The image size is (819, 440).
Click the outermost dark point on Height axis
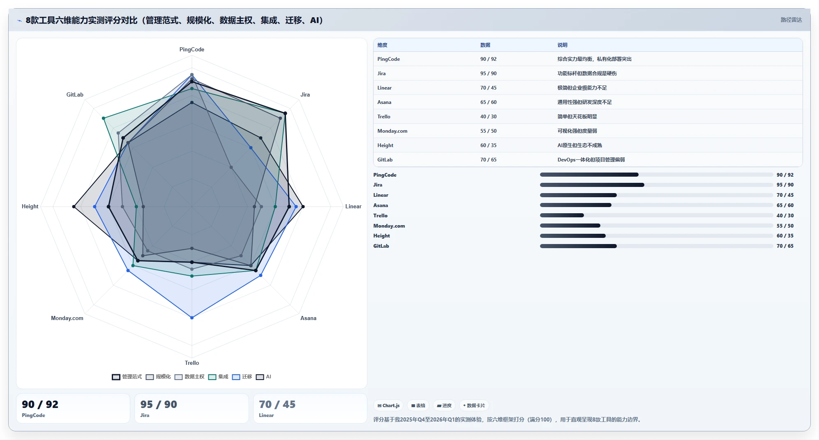pos(74,206)
